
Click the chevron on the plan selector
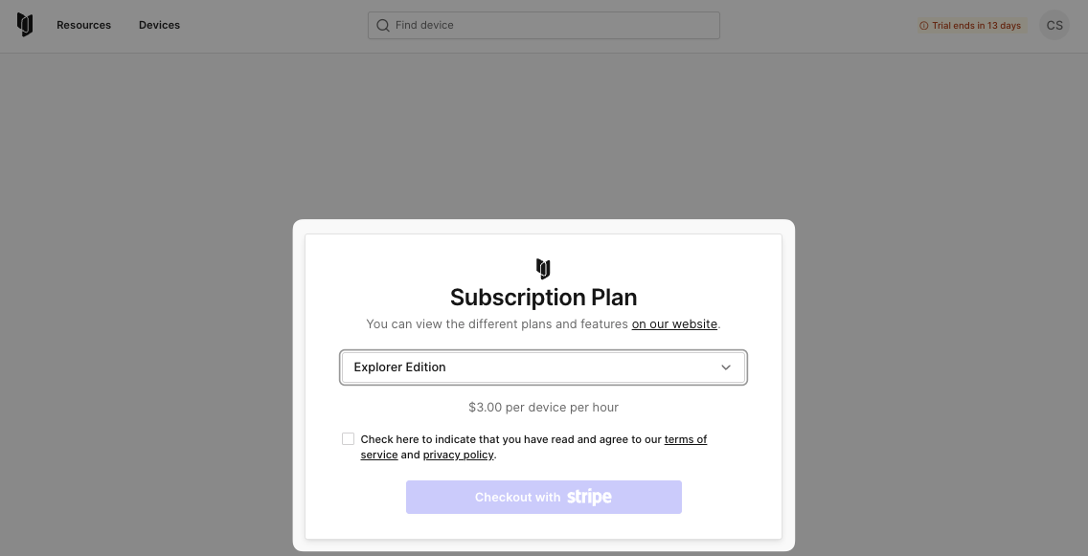(x=726, y=367)
